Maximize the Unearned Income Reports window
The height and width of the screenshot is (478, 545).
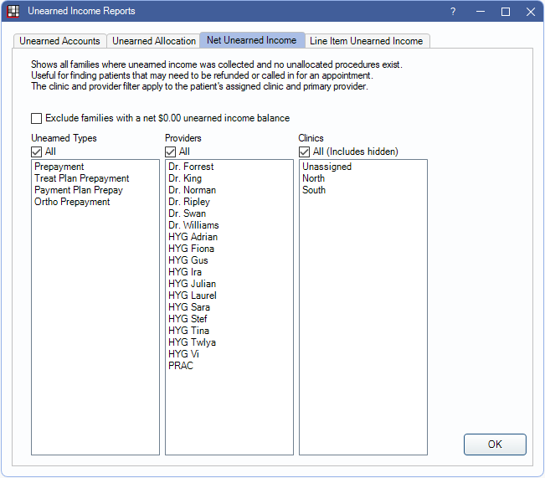point(506,12)
